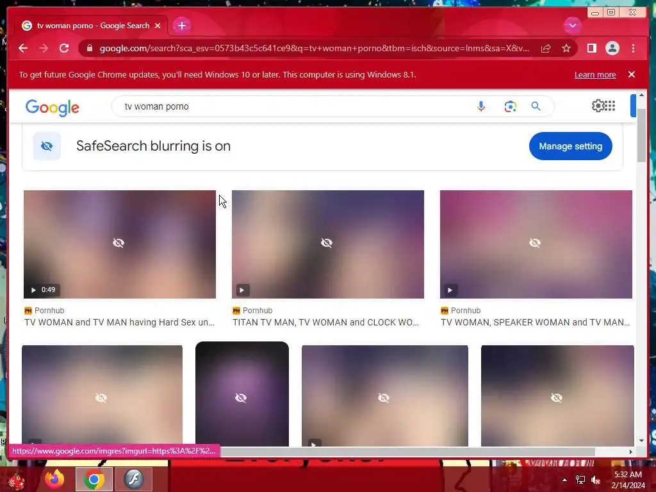
Task: Click the Google logo
Action: click(53, 108)
